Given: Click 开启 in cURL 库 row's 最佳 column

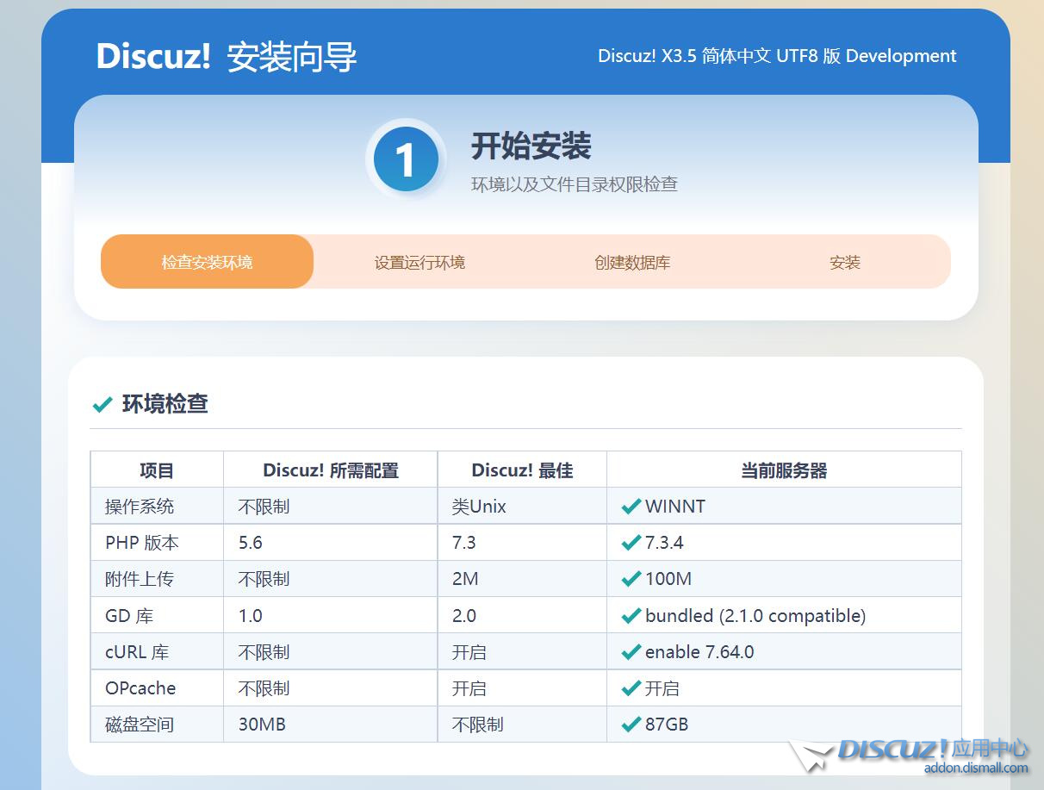Looking at the screenshot, I should pos(469,652).
